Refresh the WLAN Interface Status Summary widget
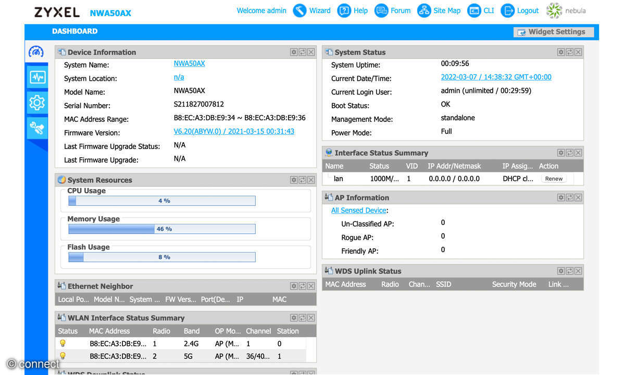The height and width of the screenshot is (375, 625). pos(302,318)
